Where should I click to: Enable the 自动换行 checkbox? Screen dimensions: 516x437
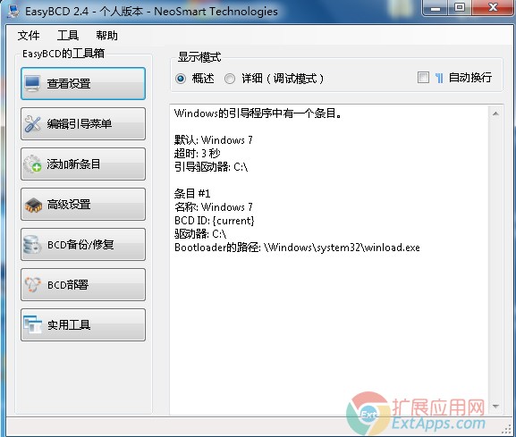click(x=423, y=78)
